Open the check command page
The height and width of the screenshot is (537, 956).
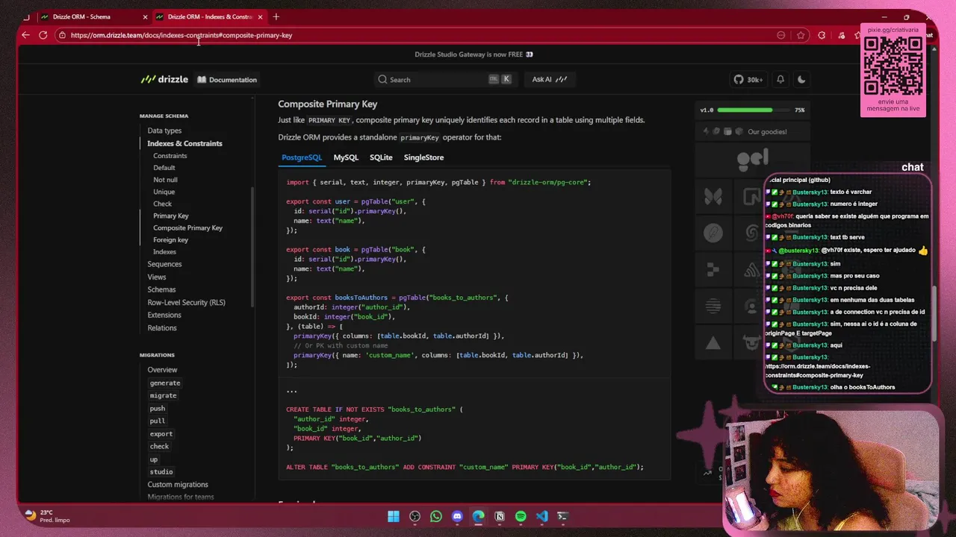(159, 446)
